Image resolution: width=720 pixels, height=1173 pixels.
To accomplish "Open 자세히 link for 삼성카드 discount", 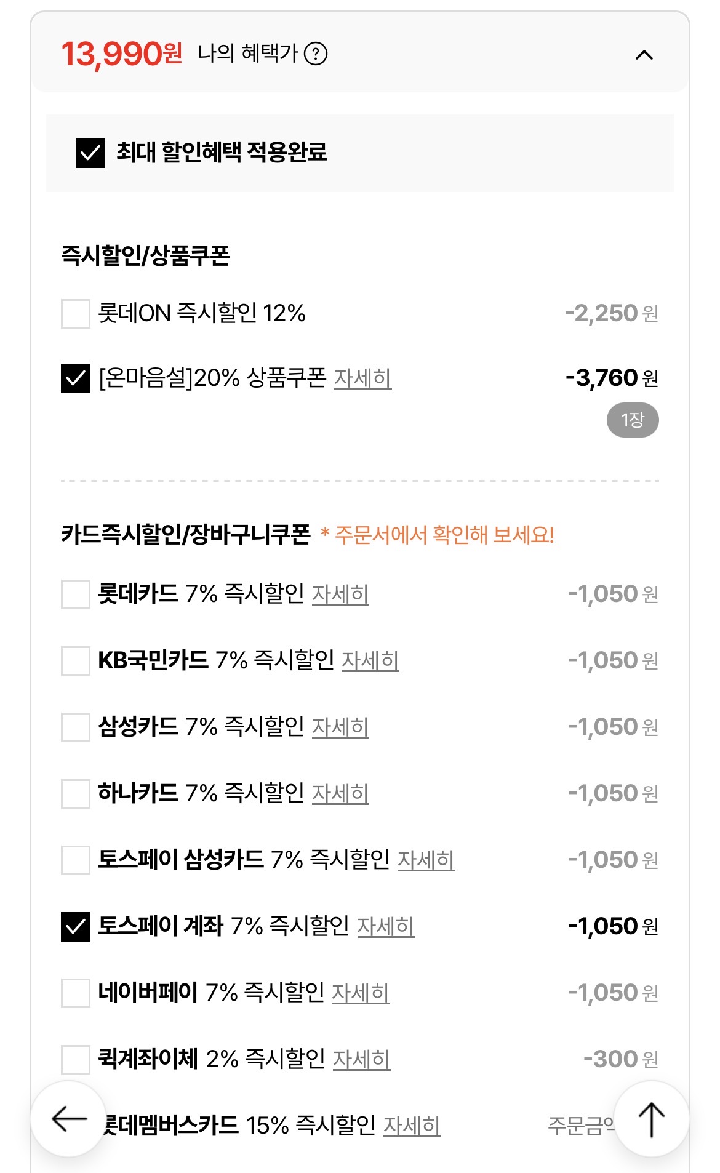I will tap(340, 727).
